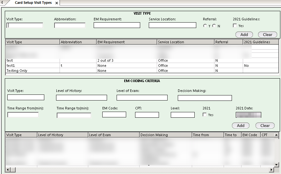The height and width of the screenshot is (174, 281).
Task: Select the 'test1' visit type row
Action: tap(142, 66)
